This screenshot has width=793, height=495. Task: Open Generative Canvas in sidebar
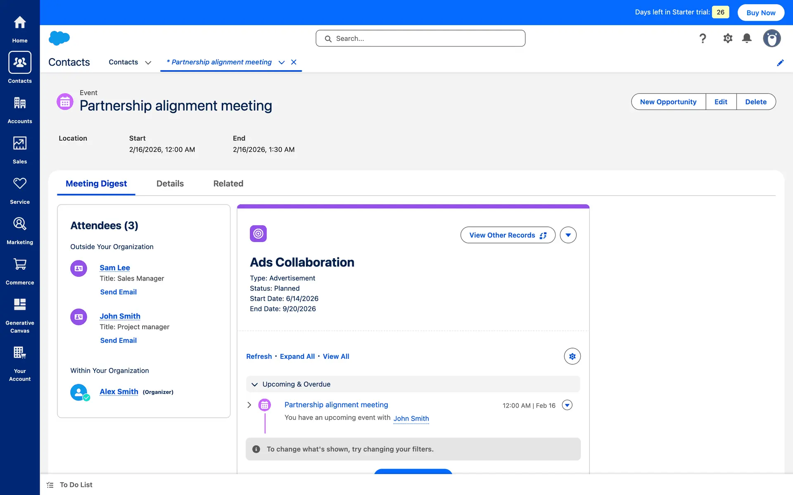(20, 313)
